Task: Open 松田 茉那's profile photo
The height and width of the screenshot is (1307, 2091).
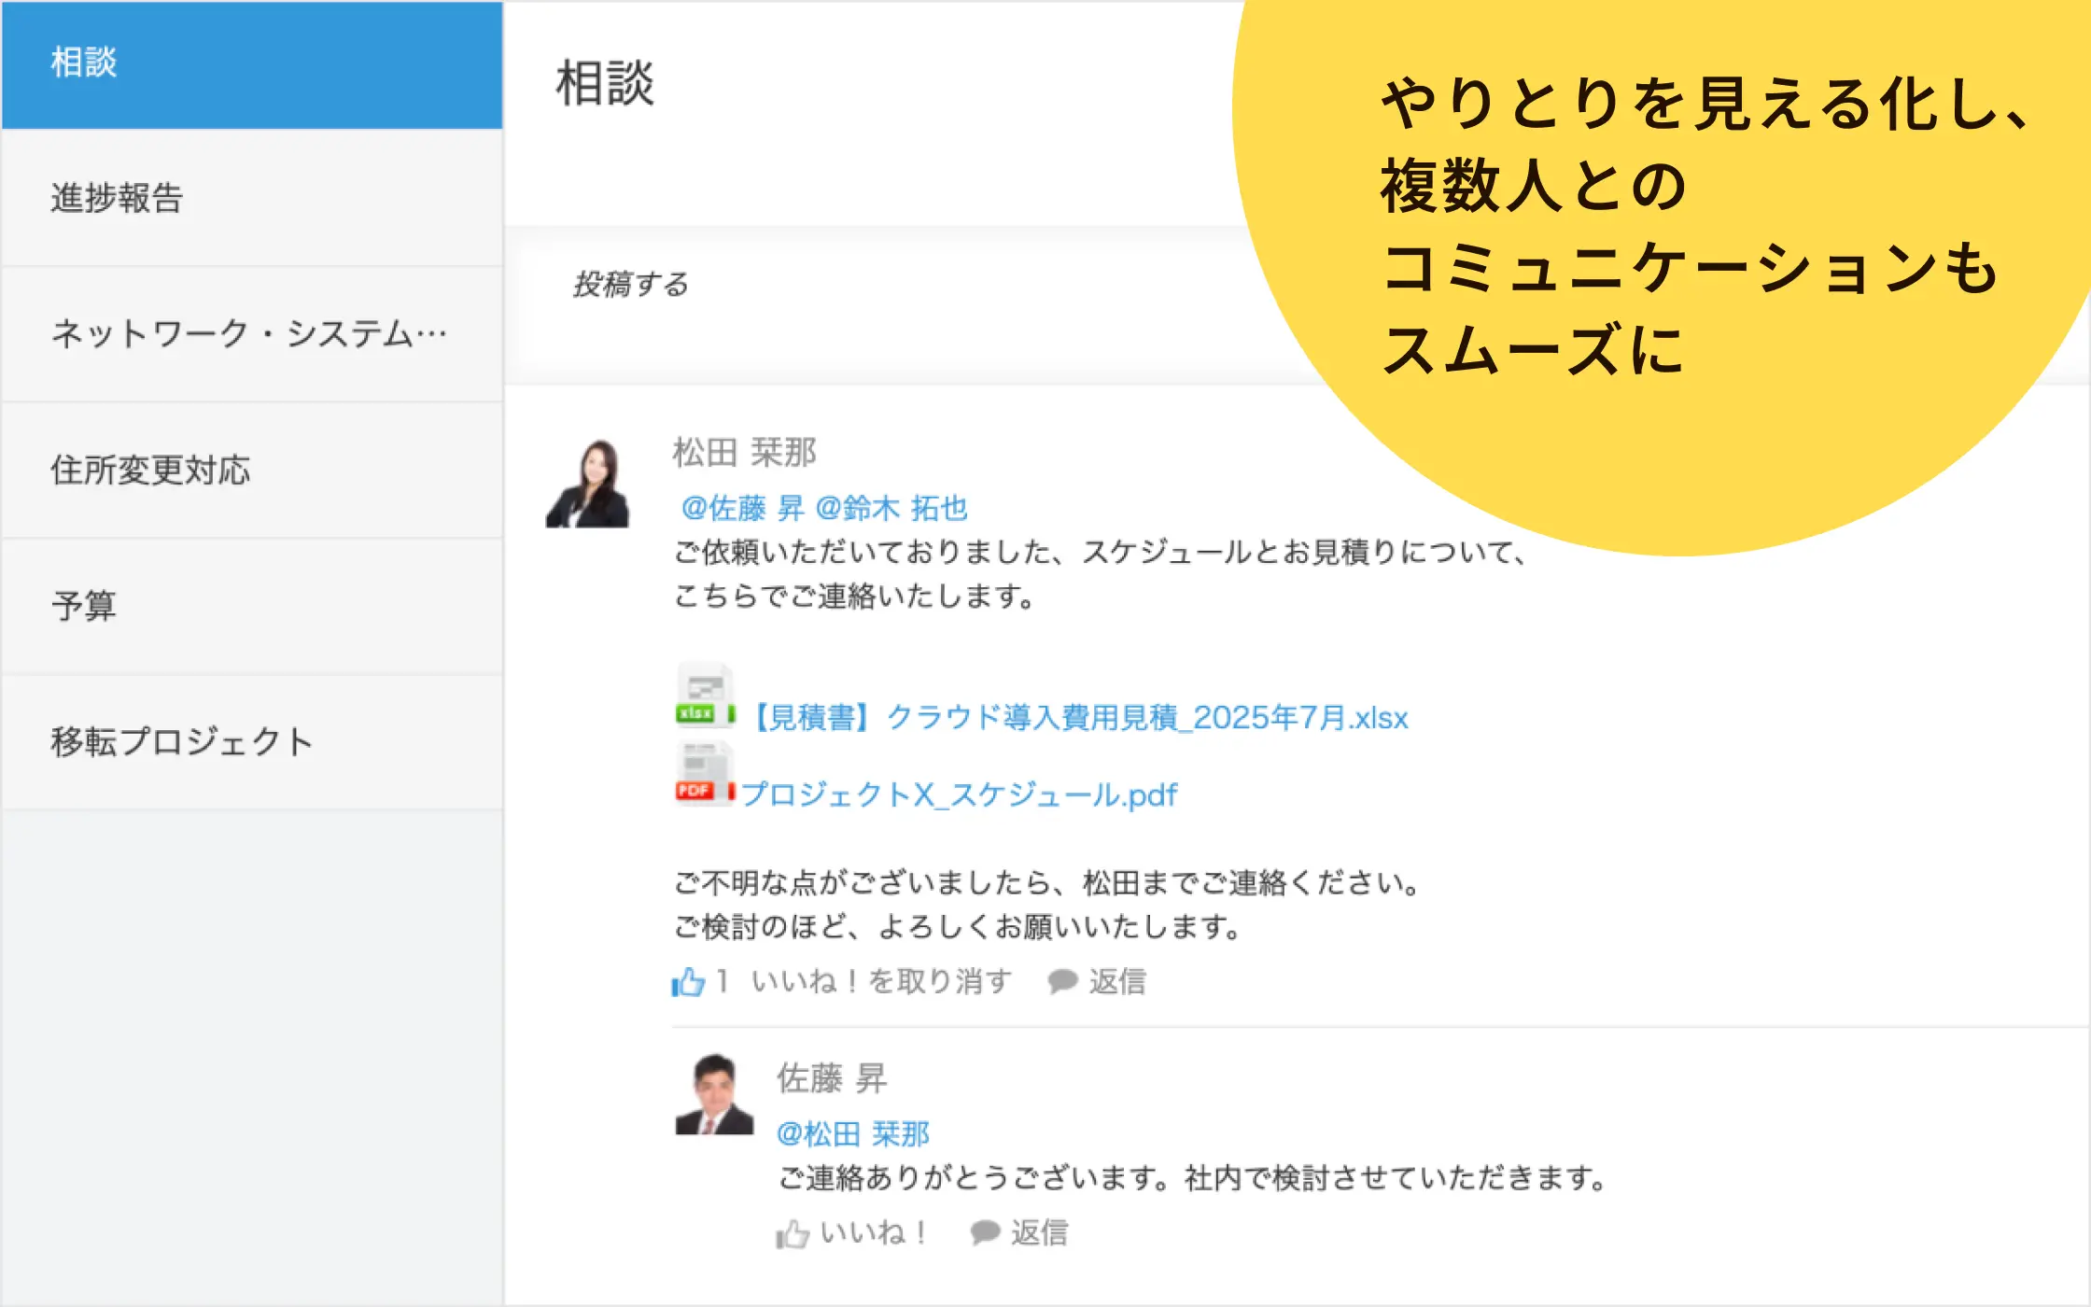Action: pos(589,484)
